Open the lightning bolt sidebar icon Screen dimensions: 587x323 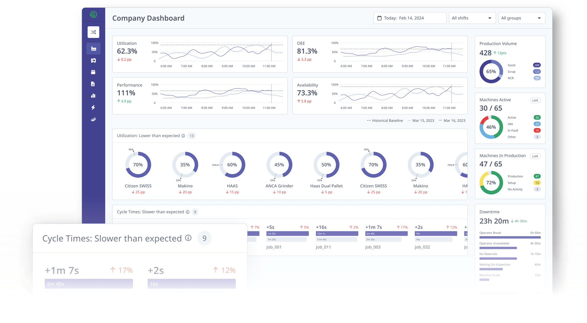(93, 107)
